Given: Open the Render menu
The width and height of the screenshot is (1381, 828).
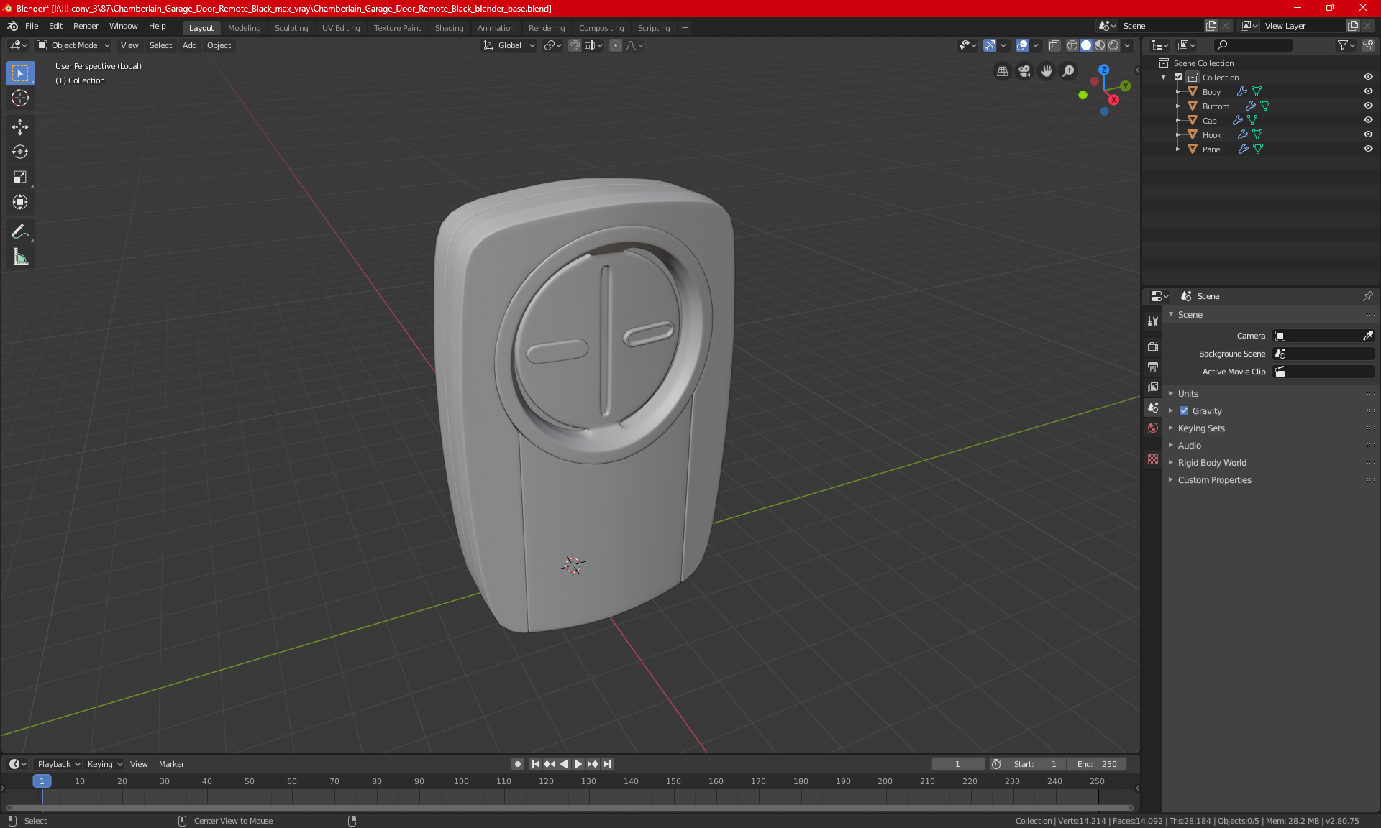Looking at the screenshot, I should [x=86, y=26].
